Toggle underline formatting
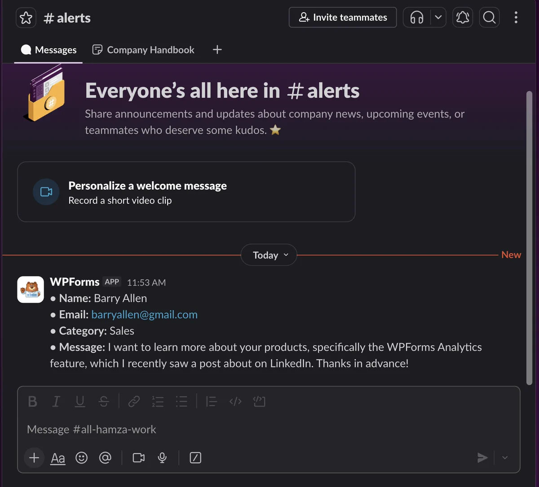 pyautogui.click(x=80, y=401)
